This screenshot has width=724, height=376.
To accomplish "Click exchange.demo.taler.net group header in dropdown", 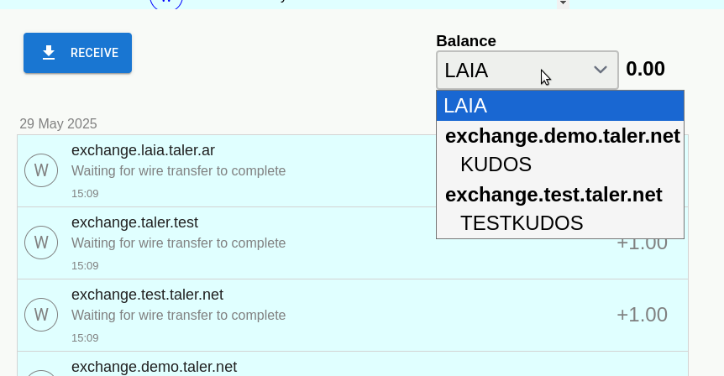I will [562, 136].
